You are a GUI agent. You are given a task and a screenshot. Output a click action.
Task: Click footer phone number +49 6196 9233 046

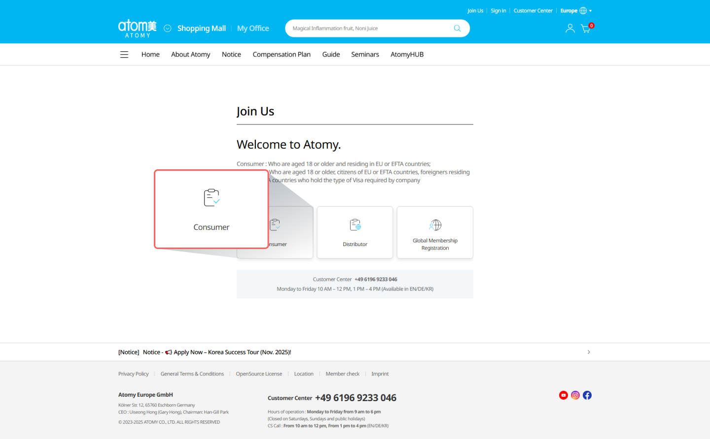pyautogui.click(x=356, y=398)
